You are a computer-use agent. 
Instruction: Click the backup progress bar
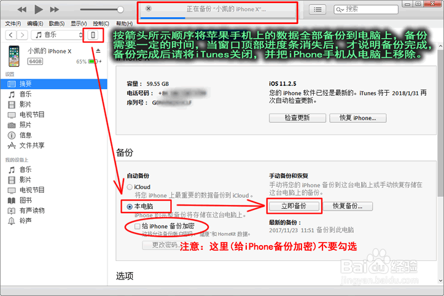click(x=217, y=18)
